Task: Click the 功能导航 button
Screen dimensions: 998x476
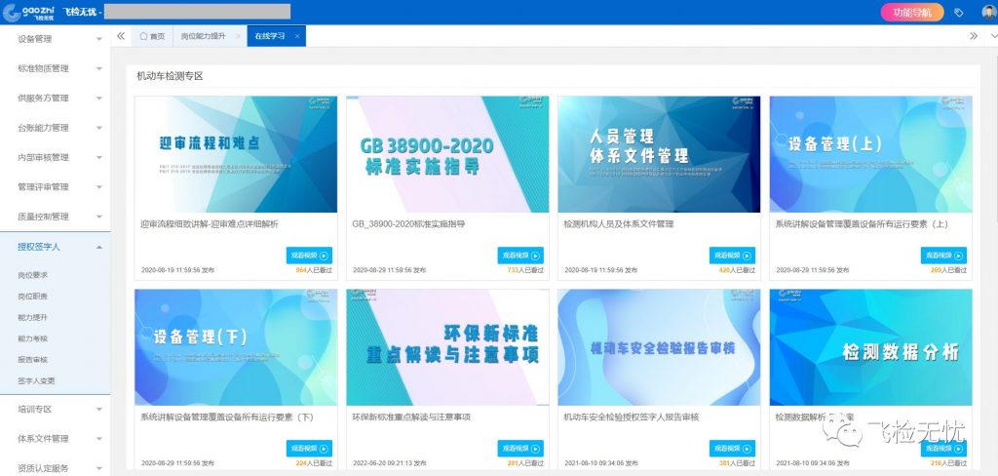Action: tap(911, 13)
